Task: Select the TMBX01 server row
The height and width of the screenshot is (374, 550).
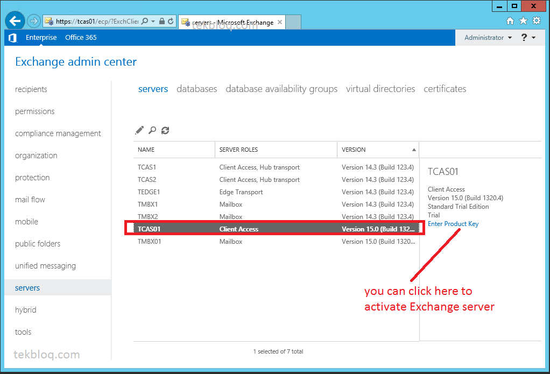Action: [x=276, y=242]
